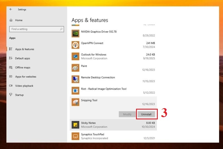Click the 10/30/2024 install date
This screenshot has width=223, height=149.
(x=148, y=127)
